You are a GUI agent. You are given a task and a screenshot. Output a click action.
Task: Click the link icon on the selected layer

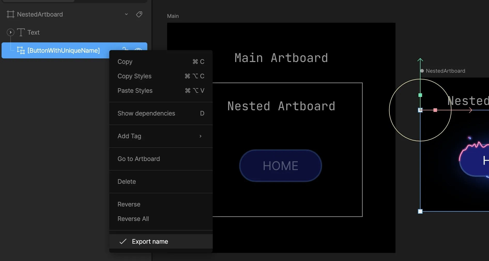[125, 50]
